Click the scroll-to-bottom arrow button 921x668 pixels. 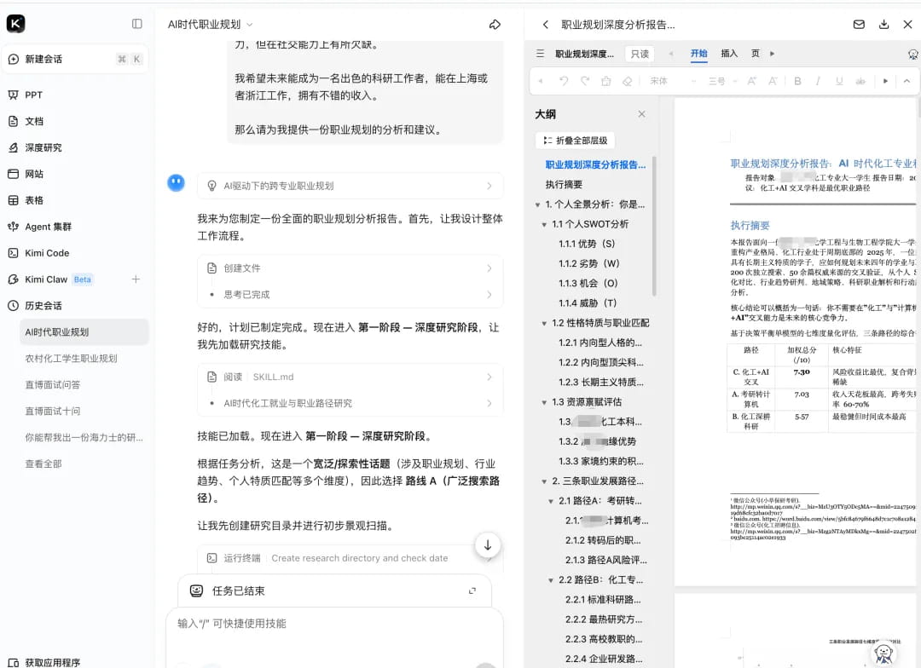tap(488, 545)
